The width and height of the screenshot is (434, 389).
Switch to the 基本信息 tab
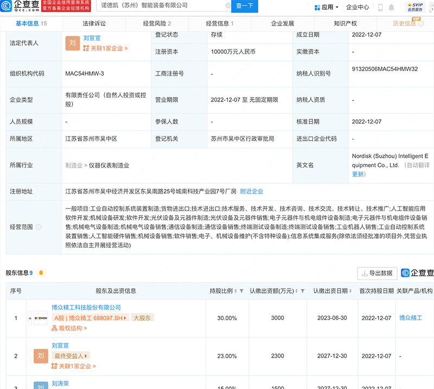coord(31,23)
